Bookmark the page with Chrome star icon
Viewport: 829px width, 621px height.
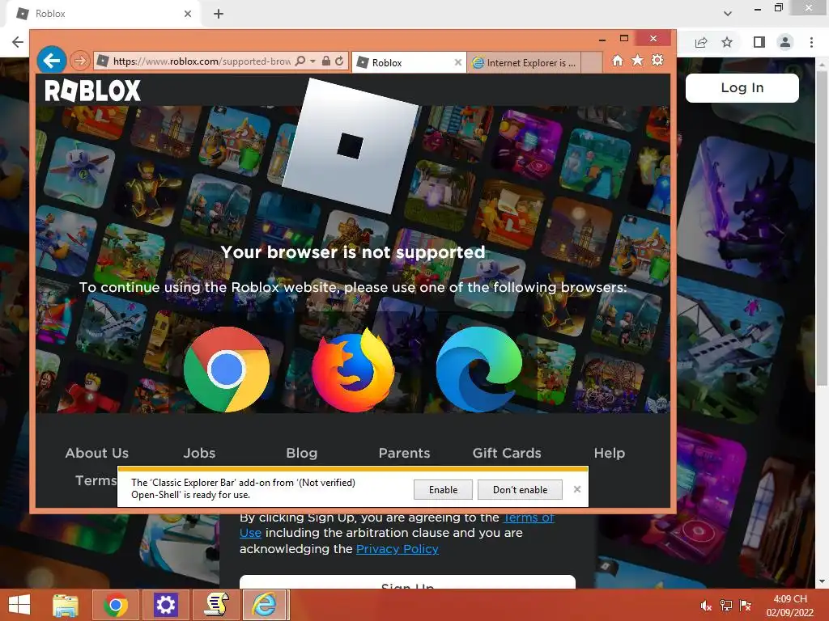pyautogui.click(x=727, y=42)
